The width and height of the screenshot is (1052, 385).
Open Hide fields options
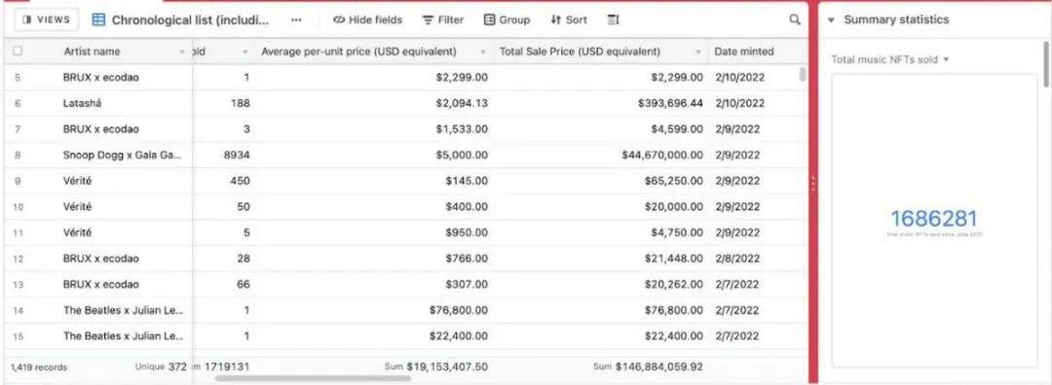(367, 20)
